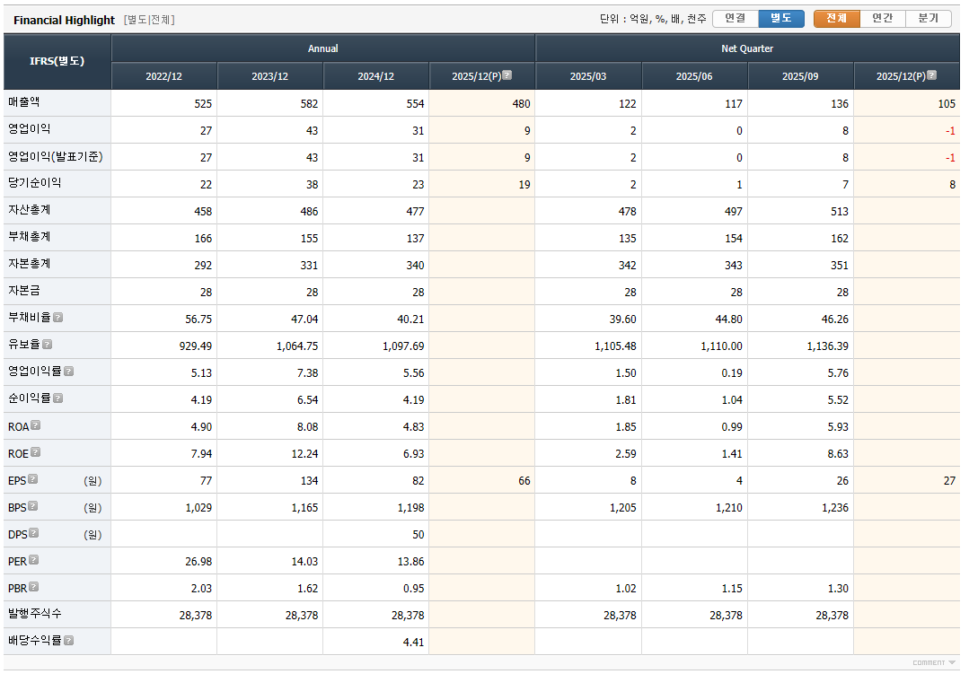Click help icon next to PBR
Screen dimensions: 969x674
click(33, 586)
